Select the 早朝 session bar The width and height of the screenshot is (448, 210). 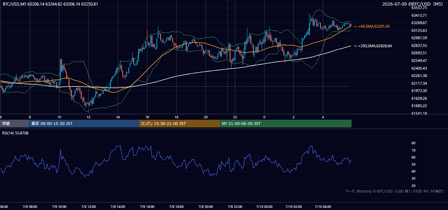click(x=14, y=124)
